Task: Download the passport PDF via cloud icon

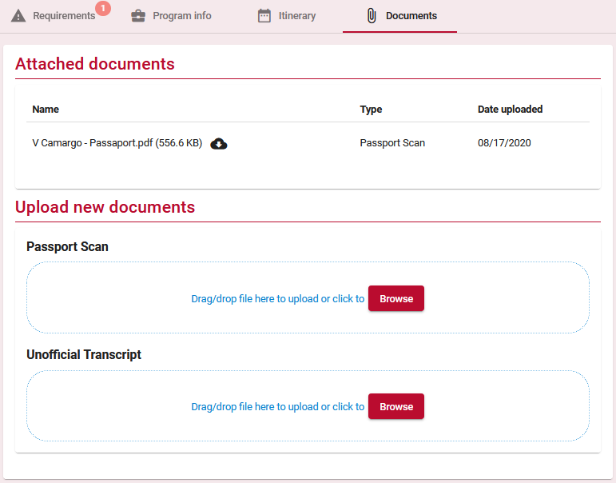Action: [x=219, y=144]
